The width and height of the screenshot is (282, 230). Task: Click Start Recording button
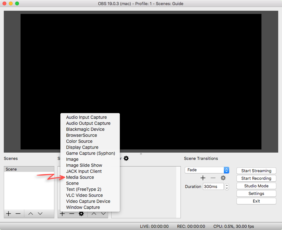pyautogui.click(x=256, y=178)
